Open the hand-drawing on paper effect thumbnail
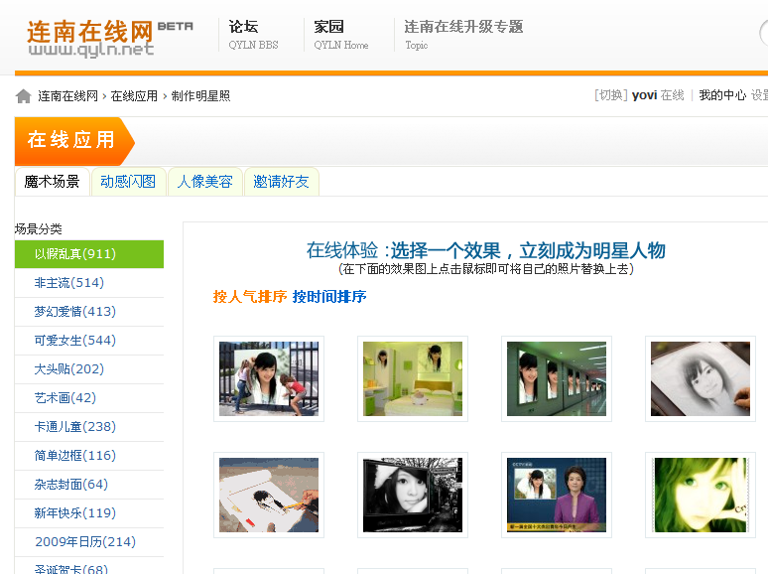Viewport: 768px width, 574px height. tap(269, 496)
